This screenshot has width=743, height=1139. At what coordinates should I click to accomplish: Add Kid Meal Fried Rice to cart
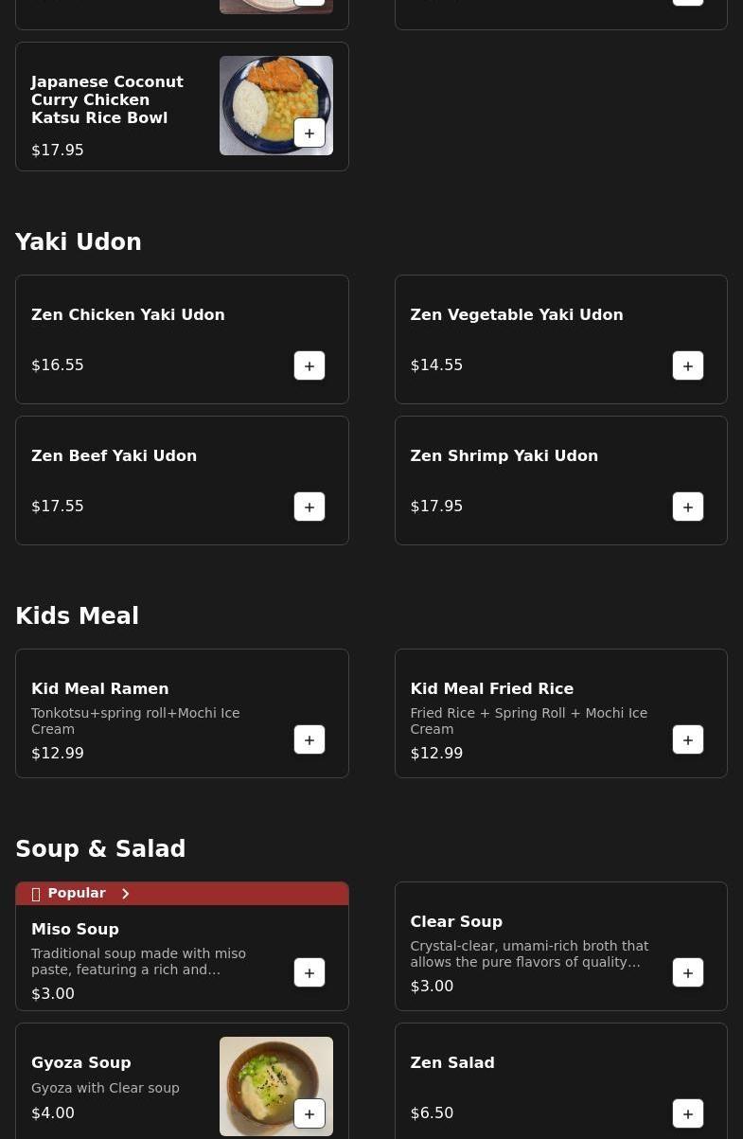coord(688,740)
